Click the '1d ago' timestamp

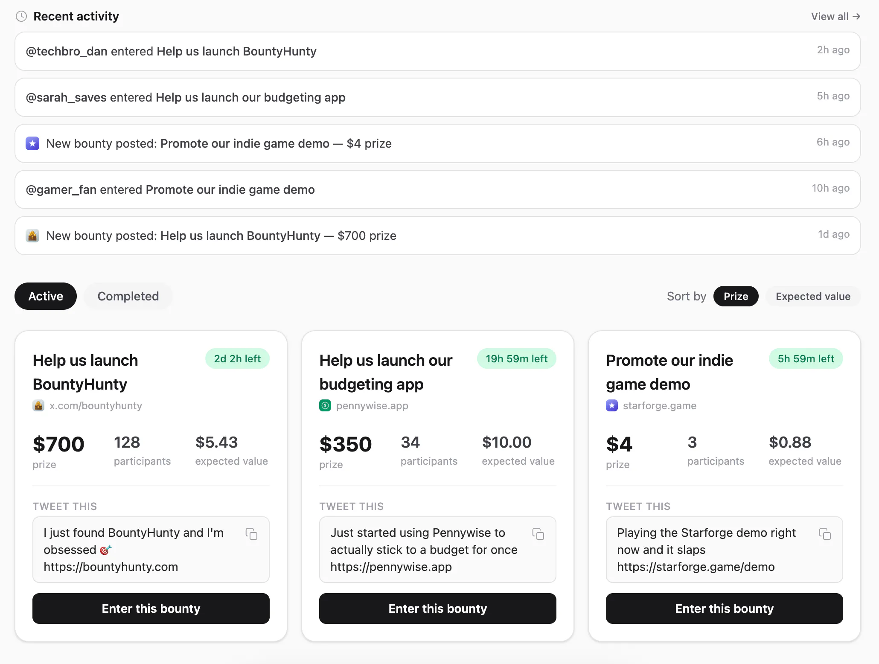(x=833, y=234)
